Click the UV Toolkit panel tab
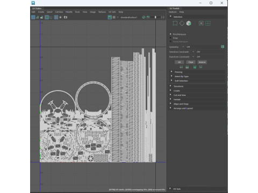This screenshot has width=258, height=193. click(x=175, y=9)
